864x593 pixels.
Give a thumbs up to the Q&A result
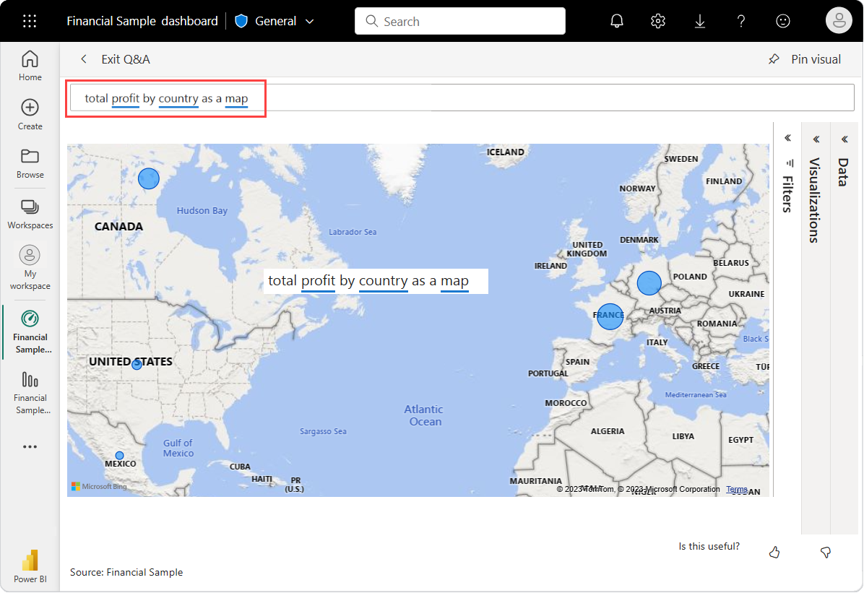774,552
